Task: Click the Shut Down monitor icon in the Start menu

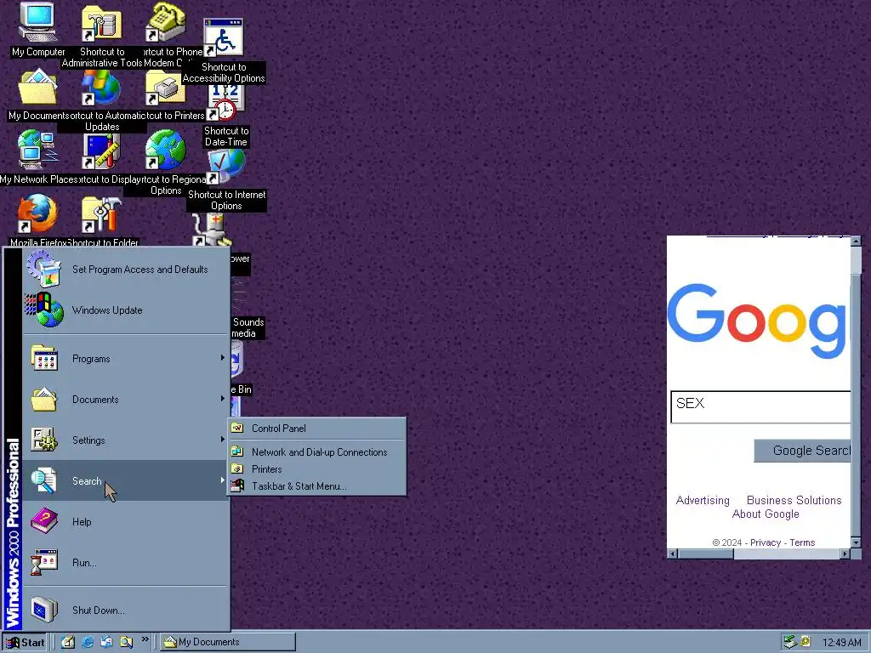Action: 44,610
